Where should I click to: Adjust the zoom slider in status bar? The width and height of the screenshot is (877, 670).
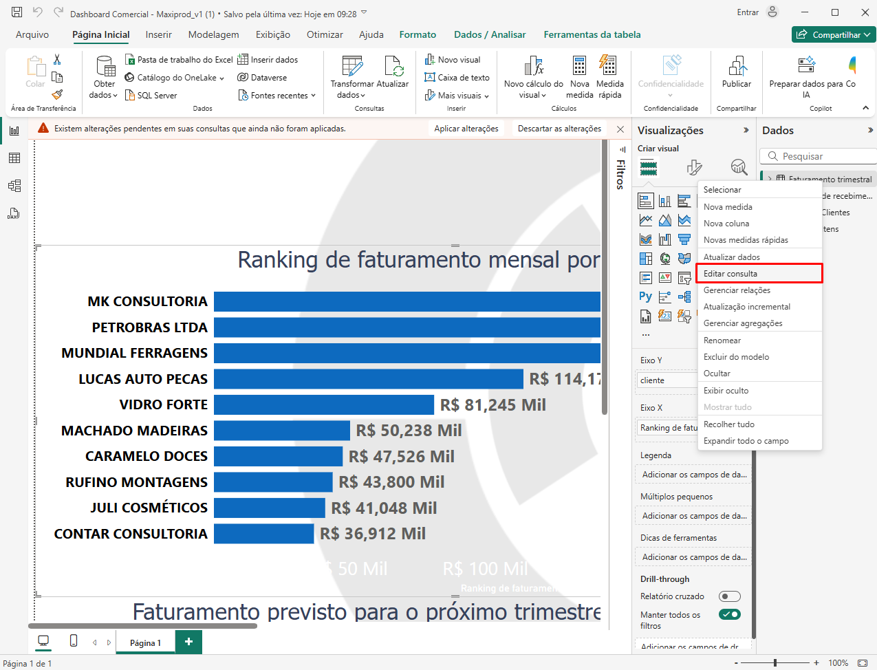coord(775,663)
